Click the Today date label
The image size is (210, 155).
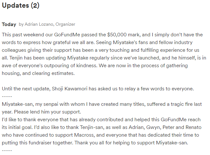pos(9,24)
